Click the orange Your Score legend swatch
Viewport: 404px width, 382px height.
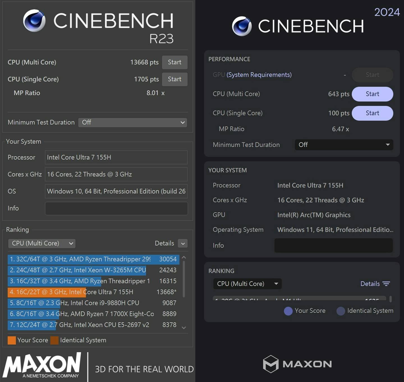pos(12,340)
